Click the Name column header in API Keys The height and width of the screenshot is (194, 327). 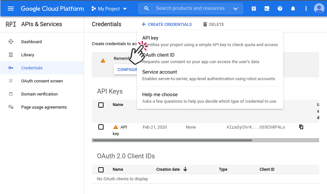[118, 105]
